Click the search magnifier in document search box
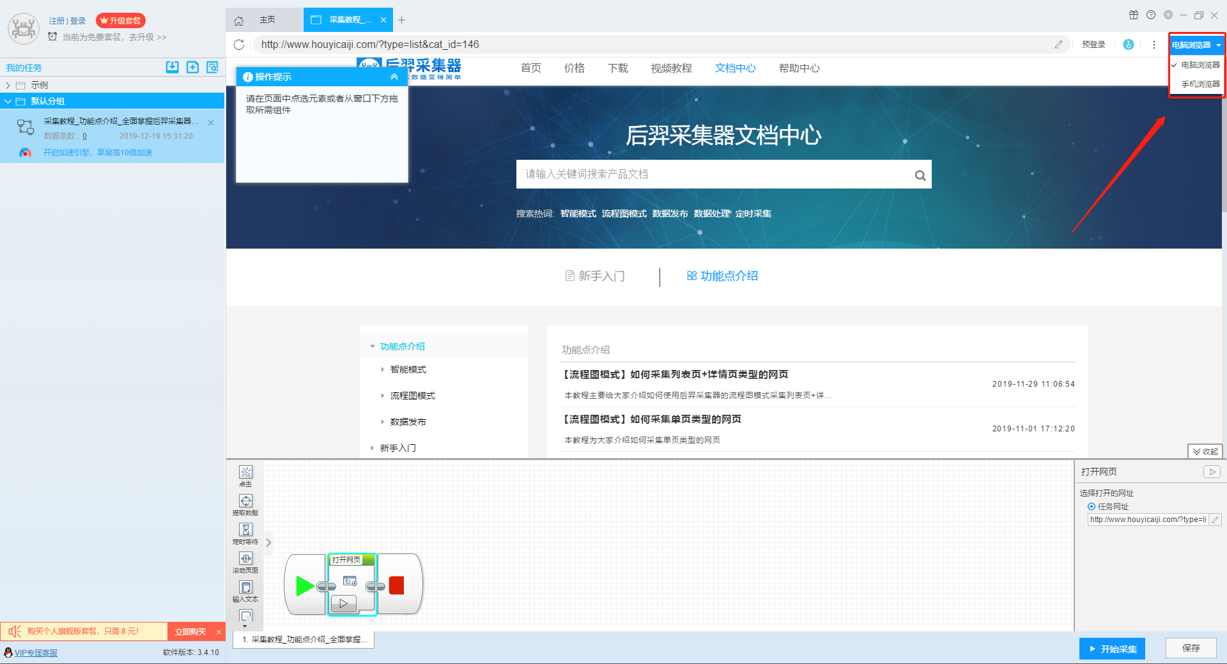 click(920, 175)
